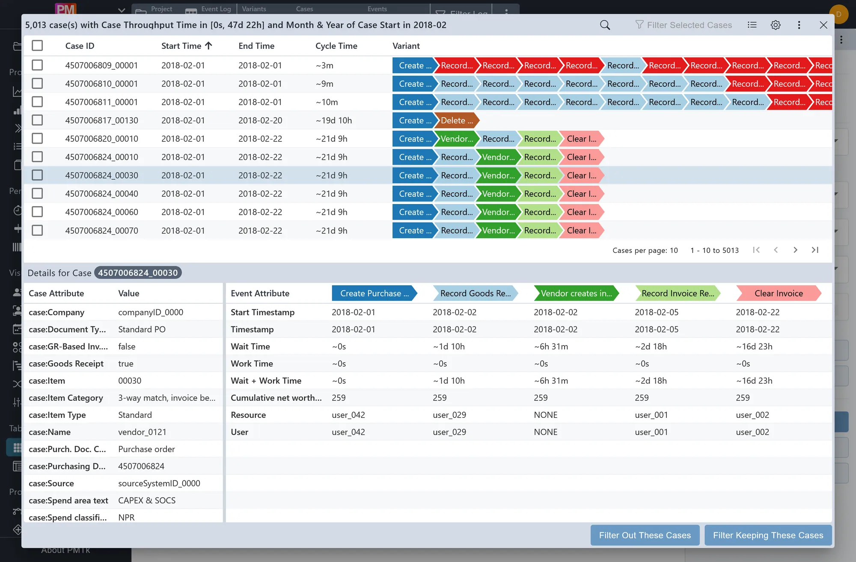Jump to last page of cases
Screen dimensions: 856x562
(815, 250)
